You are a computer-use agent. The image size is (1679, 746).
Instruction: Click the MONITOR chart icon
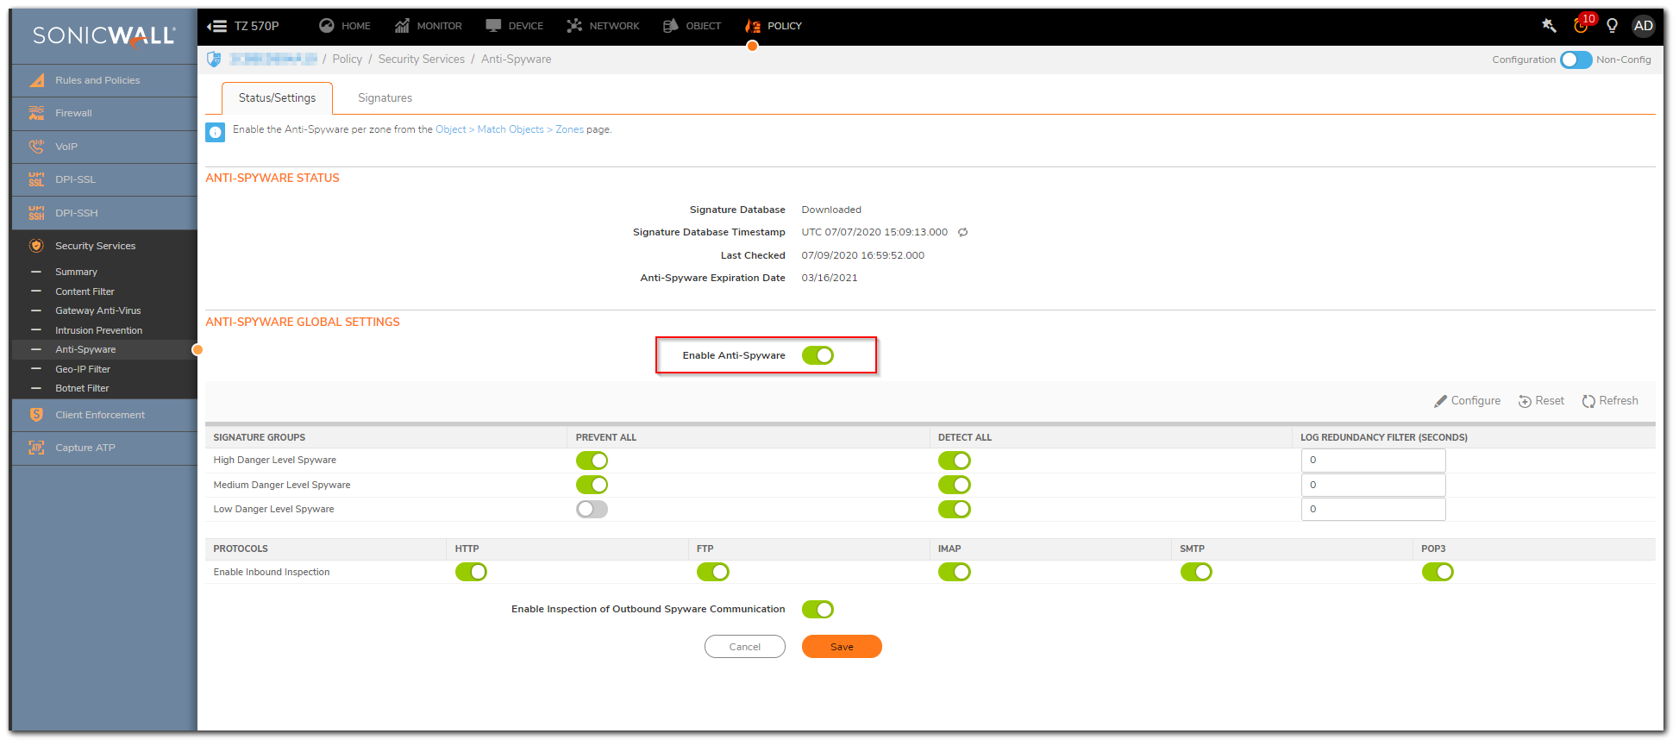(x=402, y=26)
